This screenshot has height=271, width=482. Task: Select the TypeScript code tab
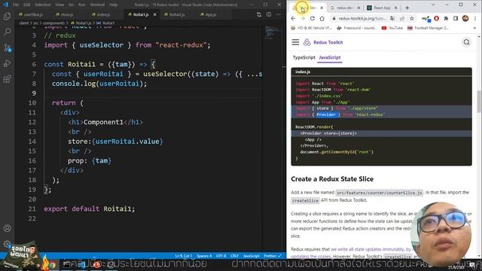click(304, 57)
